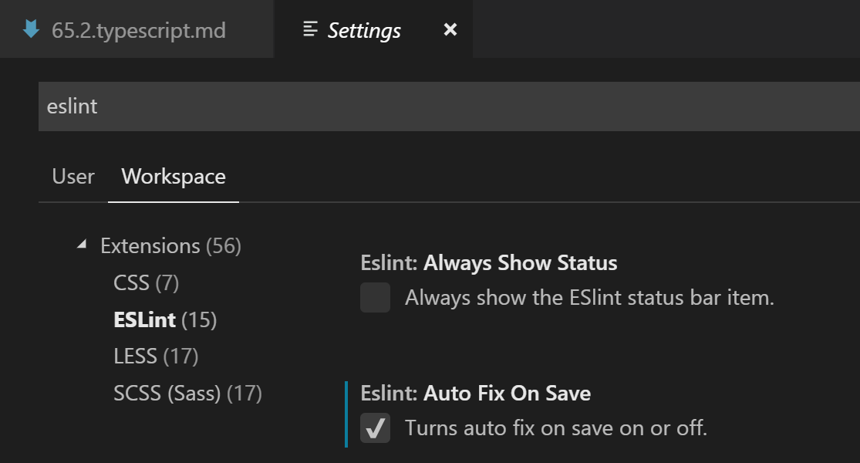860x463 pixels.
Task: Uncheck the Auto Fix On Save checkbox
Action: [x=376, y=428]
